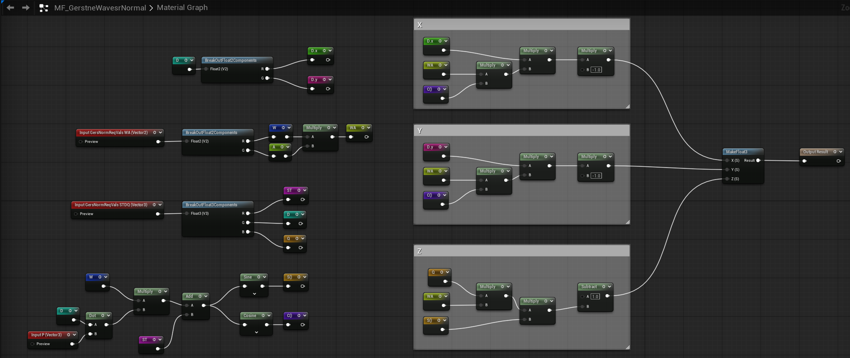
Task: Click the preview icon on the Dot node
Action: pos(103,315)
